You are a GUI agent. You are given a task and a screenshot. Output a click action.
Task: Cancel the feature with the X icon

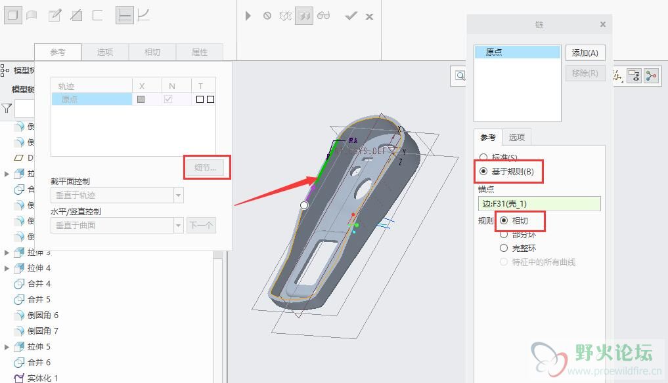(x=369, y=16)
